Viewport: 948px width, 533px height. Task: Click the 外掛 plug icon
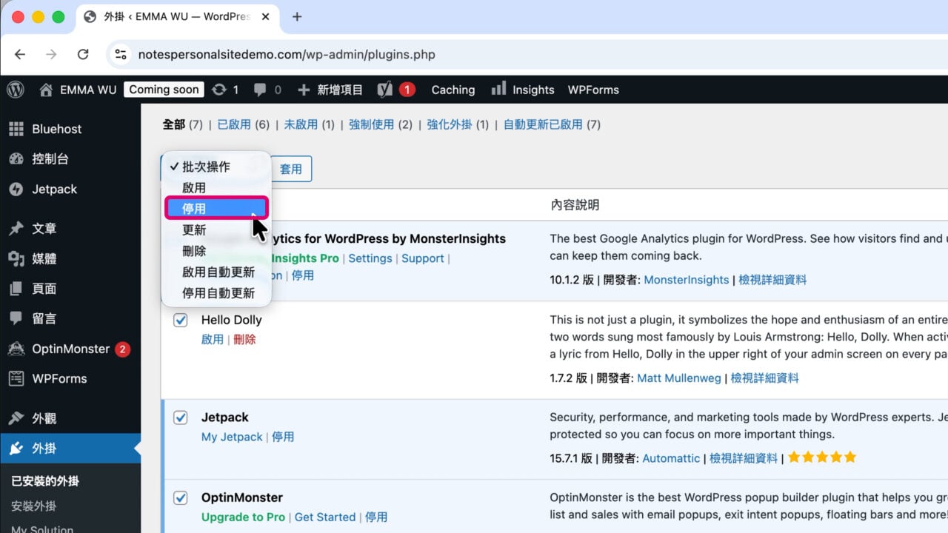click(16, 448)
